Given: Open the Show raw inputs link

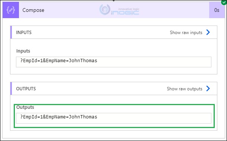Looking at the screenshot, I should pyautogui.click(x=186, y=33).
